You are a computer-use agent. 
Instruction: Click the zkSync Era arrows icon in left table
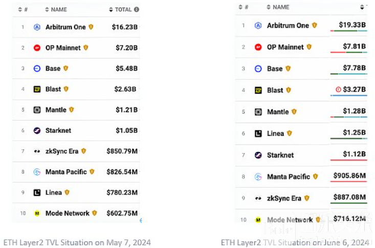tap(37, 151)
